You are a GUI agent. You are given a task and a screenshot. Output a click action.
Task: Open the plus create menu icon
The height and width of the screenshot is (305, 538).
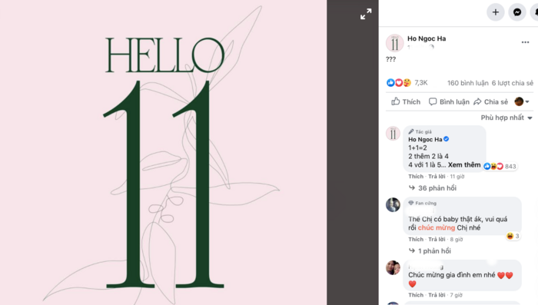coord(496,12)
